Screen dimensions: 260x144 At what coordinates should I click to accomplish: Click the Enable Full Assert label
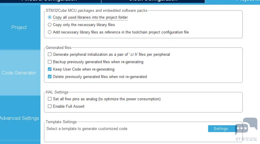(69, 106)
